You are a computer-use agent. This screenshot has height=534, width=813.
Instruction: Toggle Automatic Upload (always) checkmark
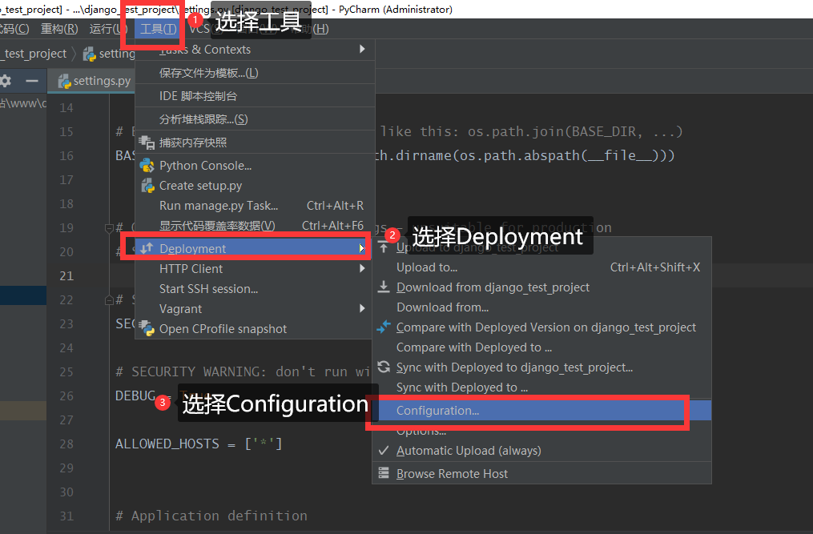(x=384, y=451)
